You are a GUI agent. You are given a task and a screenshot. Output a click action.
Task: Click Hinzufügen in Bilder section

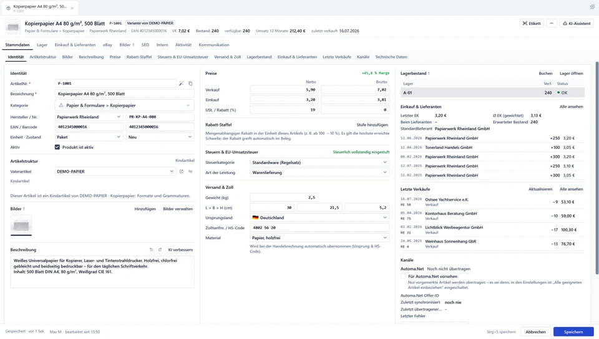145,209
